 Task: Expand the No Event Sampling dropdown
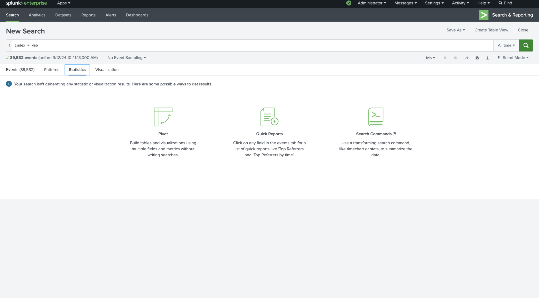126,58
